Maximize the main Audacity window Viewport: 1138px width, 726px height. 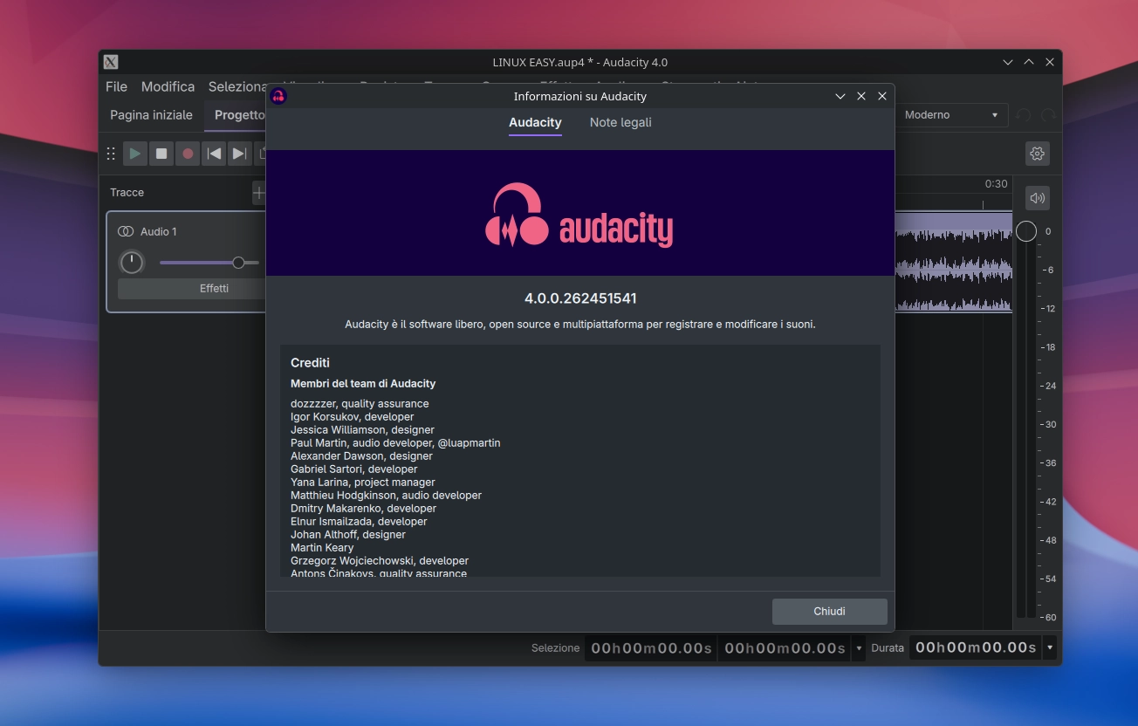tap(1029, 62)
